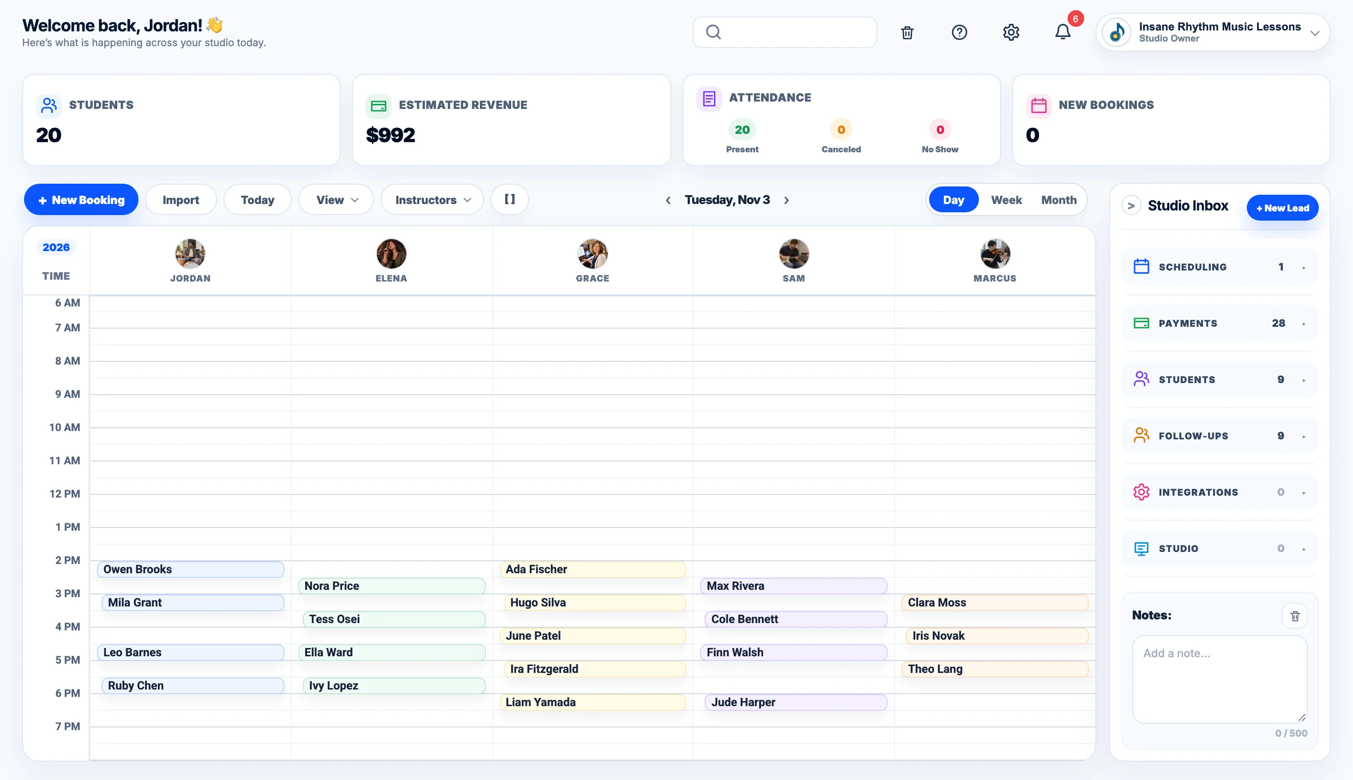Expand the studio account menu chevron
Image resolution: width=1353 pixels, height=780 pixels.
(1314, 33)
